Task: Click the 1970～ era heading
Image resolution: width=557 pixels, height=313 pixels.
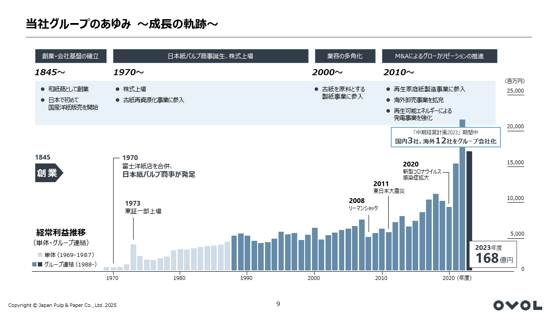Action: click(x=129, y=72)
